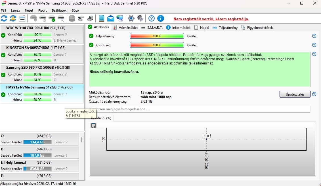The width and height of the screenshot is (321, 186).
Task: Select the WDC WD10EZRX-00L4HB0 disk
Action: [42, 34]
